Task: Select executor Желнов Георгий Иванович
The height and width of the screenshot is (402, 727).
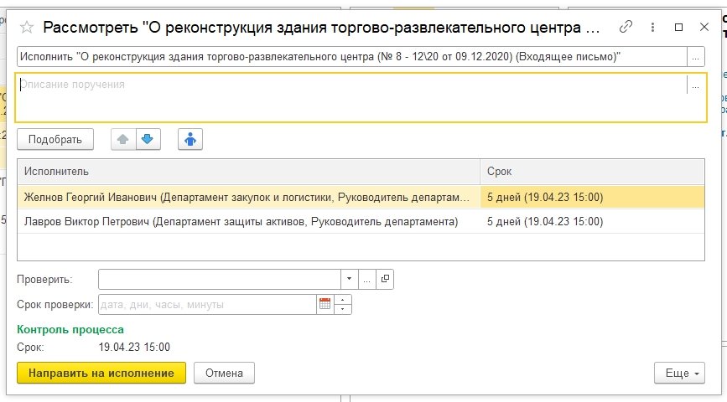Action: tap(248, 198)
